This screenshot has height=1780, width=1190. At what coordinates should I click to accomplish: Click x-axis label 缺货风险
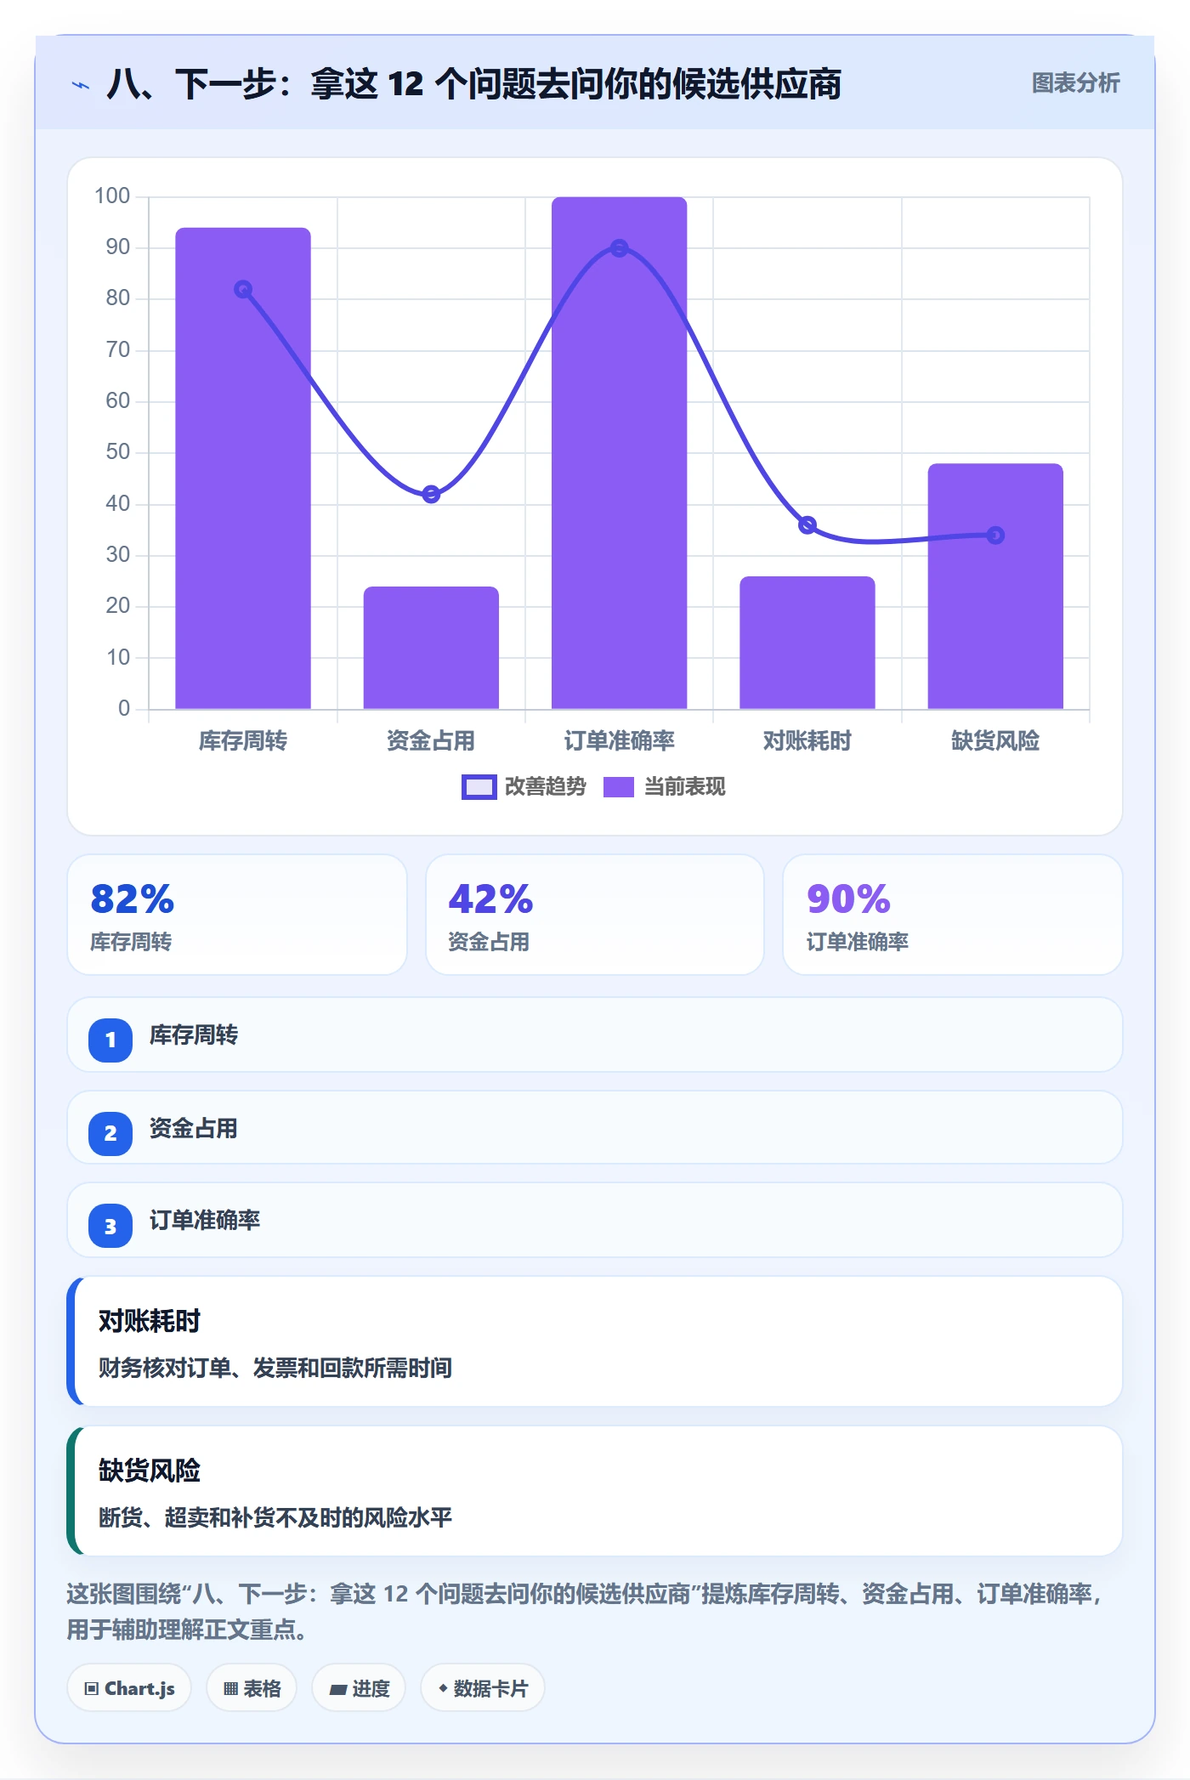pos(995,741)
